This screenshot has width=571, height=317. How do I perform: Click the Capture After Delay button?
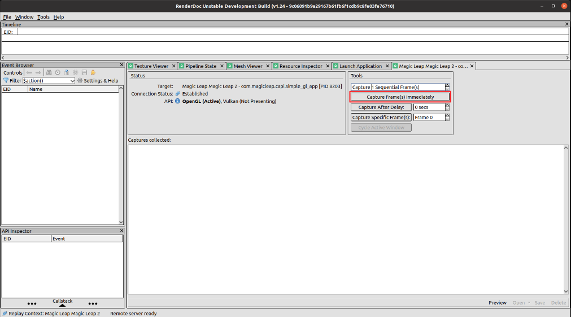[x=381, y=107]
